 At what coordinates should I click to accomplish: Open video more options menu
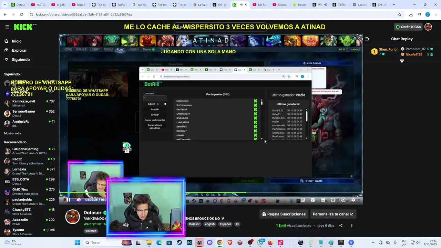[352, 226]
